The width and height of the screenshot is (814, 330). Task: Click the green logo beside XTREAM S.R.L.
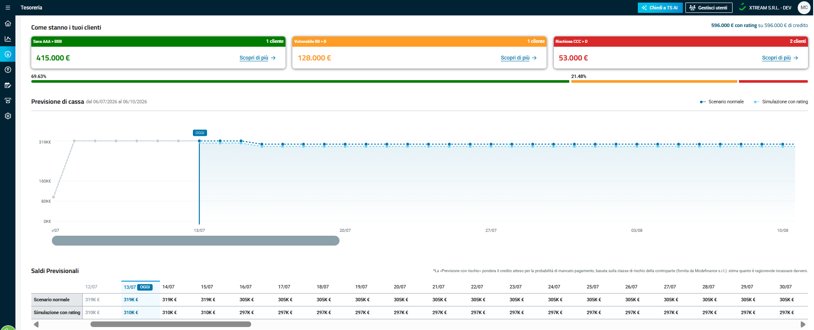point(742,8)
